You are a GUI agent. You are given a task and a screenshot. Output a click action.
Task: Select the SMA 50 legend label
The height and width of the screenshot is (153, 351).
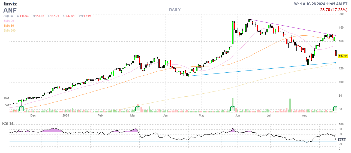pyautogui.click(x=9, y=26)
